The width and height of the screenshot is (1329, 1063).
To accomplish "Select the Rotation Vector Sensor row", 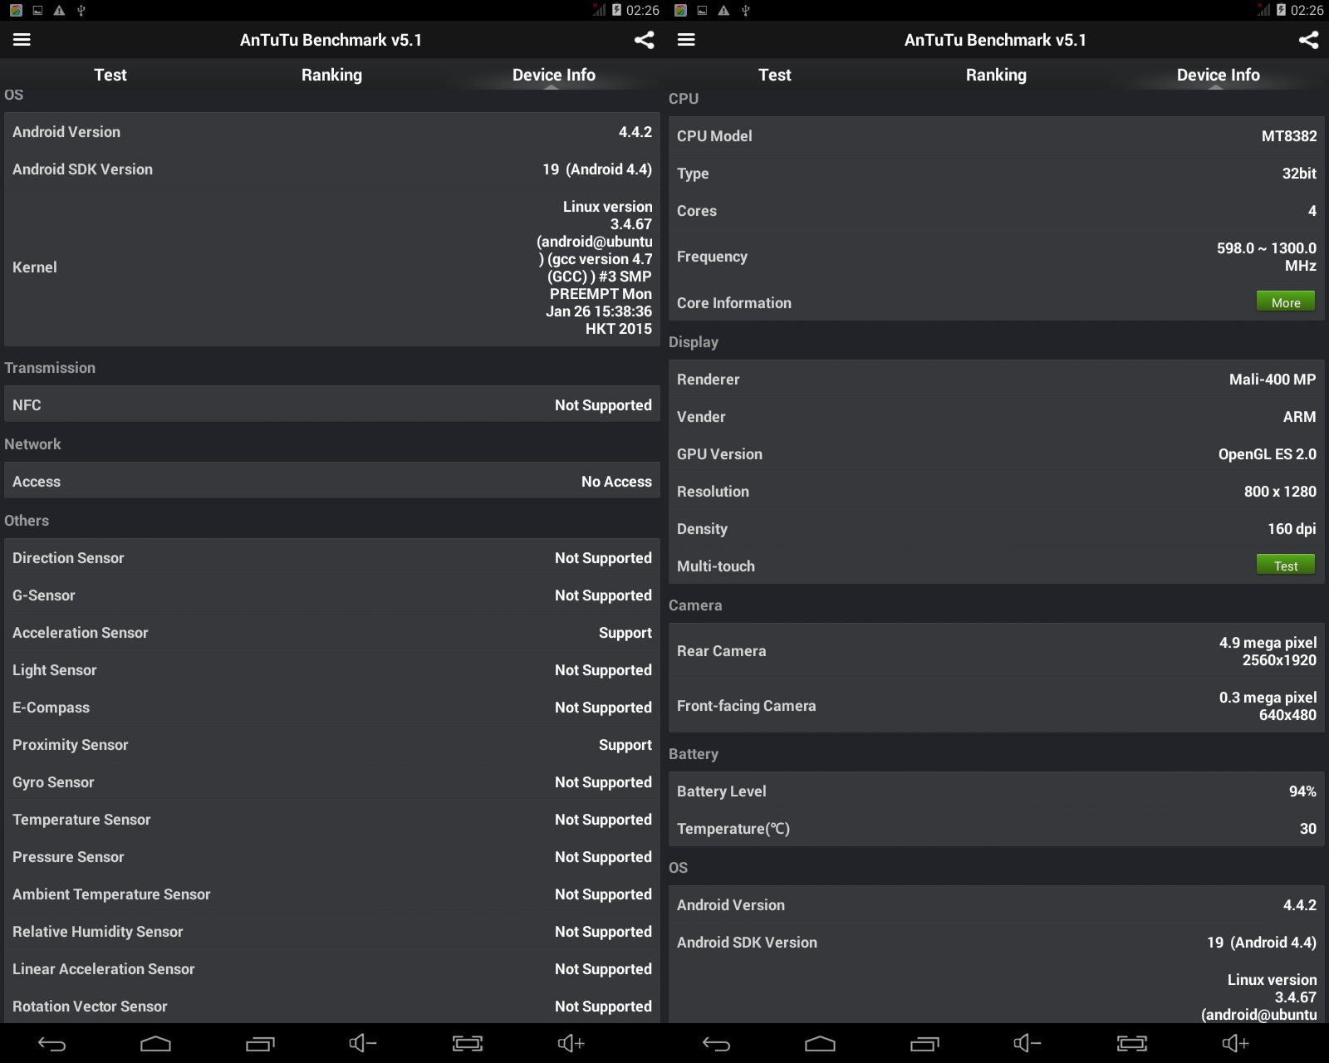I will click(x=331, y=1006).
